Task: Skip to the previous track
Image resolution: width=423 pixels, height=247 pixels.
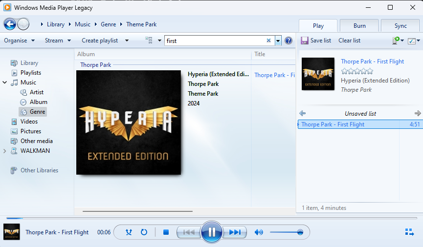Action: coord(189,232)
